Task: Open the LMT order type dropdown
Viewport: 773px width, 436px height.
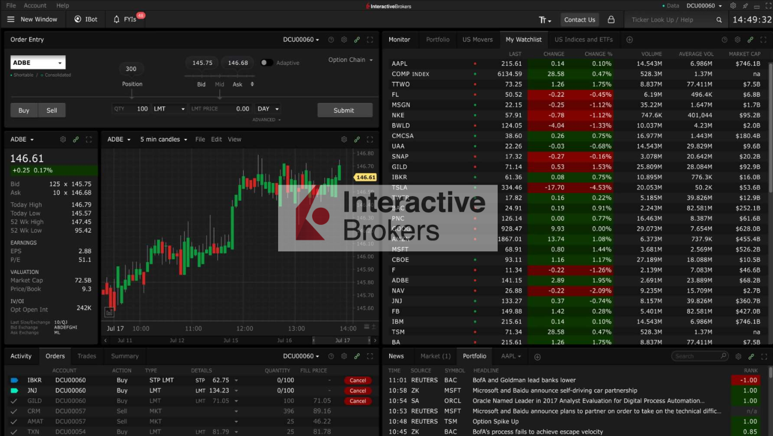Action: 169,109
